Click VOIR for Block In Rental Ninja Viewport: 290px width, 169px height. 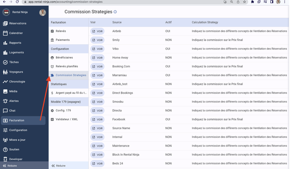click(97, 155)
